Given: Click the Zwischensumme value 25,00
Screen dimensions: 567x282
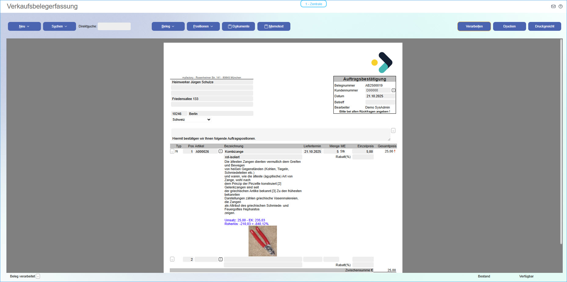Looking at the screenshot, I should tap(391, 270).
